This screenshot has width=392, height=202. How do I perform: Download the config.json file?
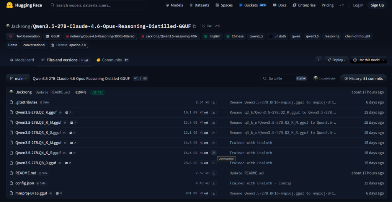coord(214,183)
